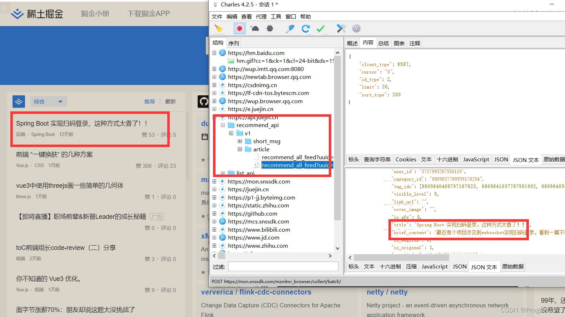Click the Vue.js tag under 一键换肤 article

[x=22, y=166]
